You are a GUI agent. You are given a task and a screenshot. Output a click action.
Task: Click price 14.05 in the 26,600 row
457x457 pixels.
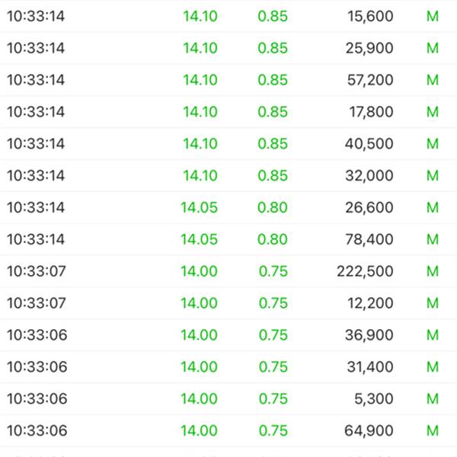tap(199, 207)
